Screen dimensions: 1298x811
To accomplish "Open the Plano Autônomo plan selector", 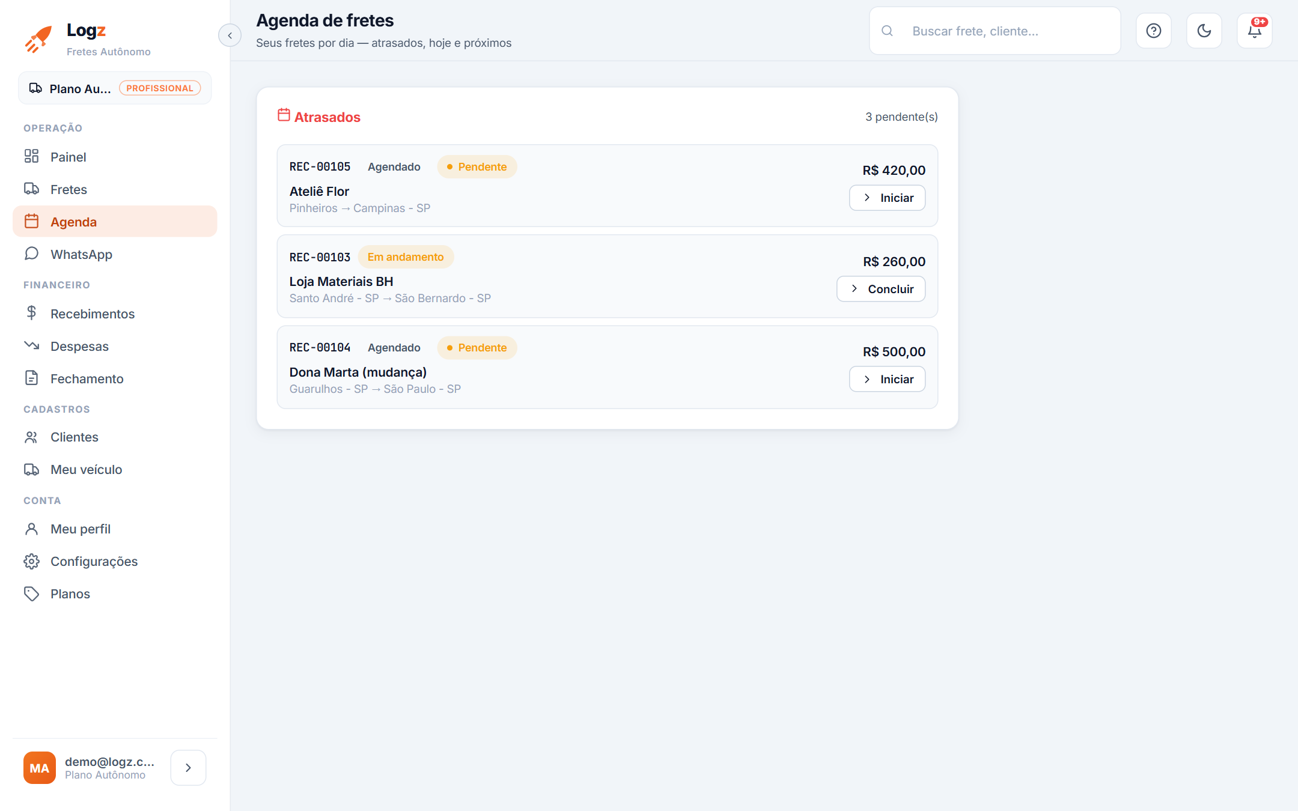I will click(x=115, y=88).
